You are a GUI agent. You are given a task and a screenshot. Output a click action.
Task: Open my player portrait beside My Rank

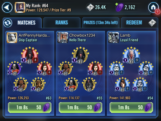20,8
